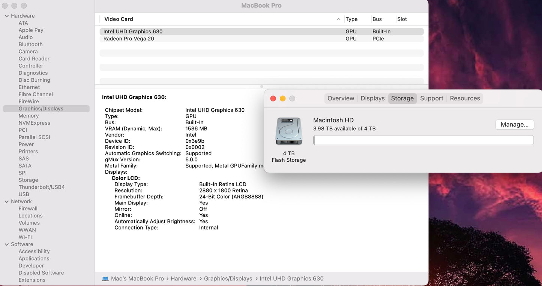542x286 pixels.
Task: Click the Macintosh HD drive icon
Action: [x=288, y=131]
